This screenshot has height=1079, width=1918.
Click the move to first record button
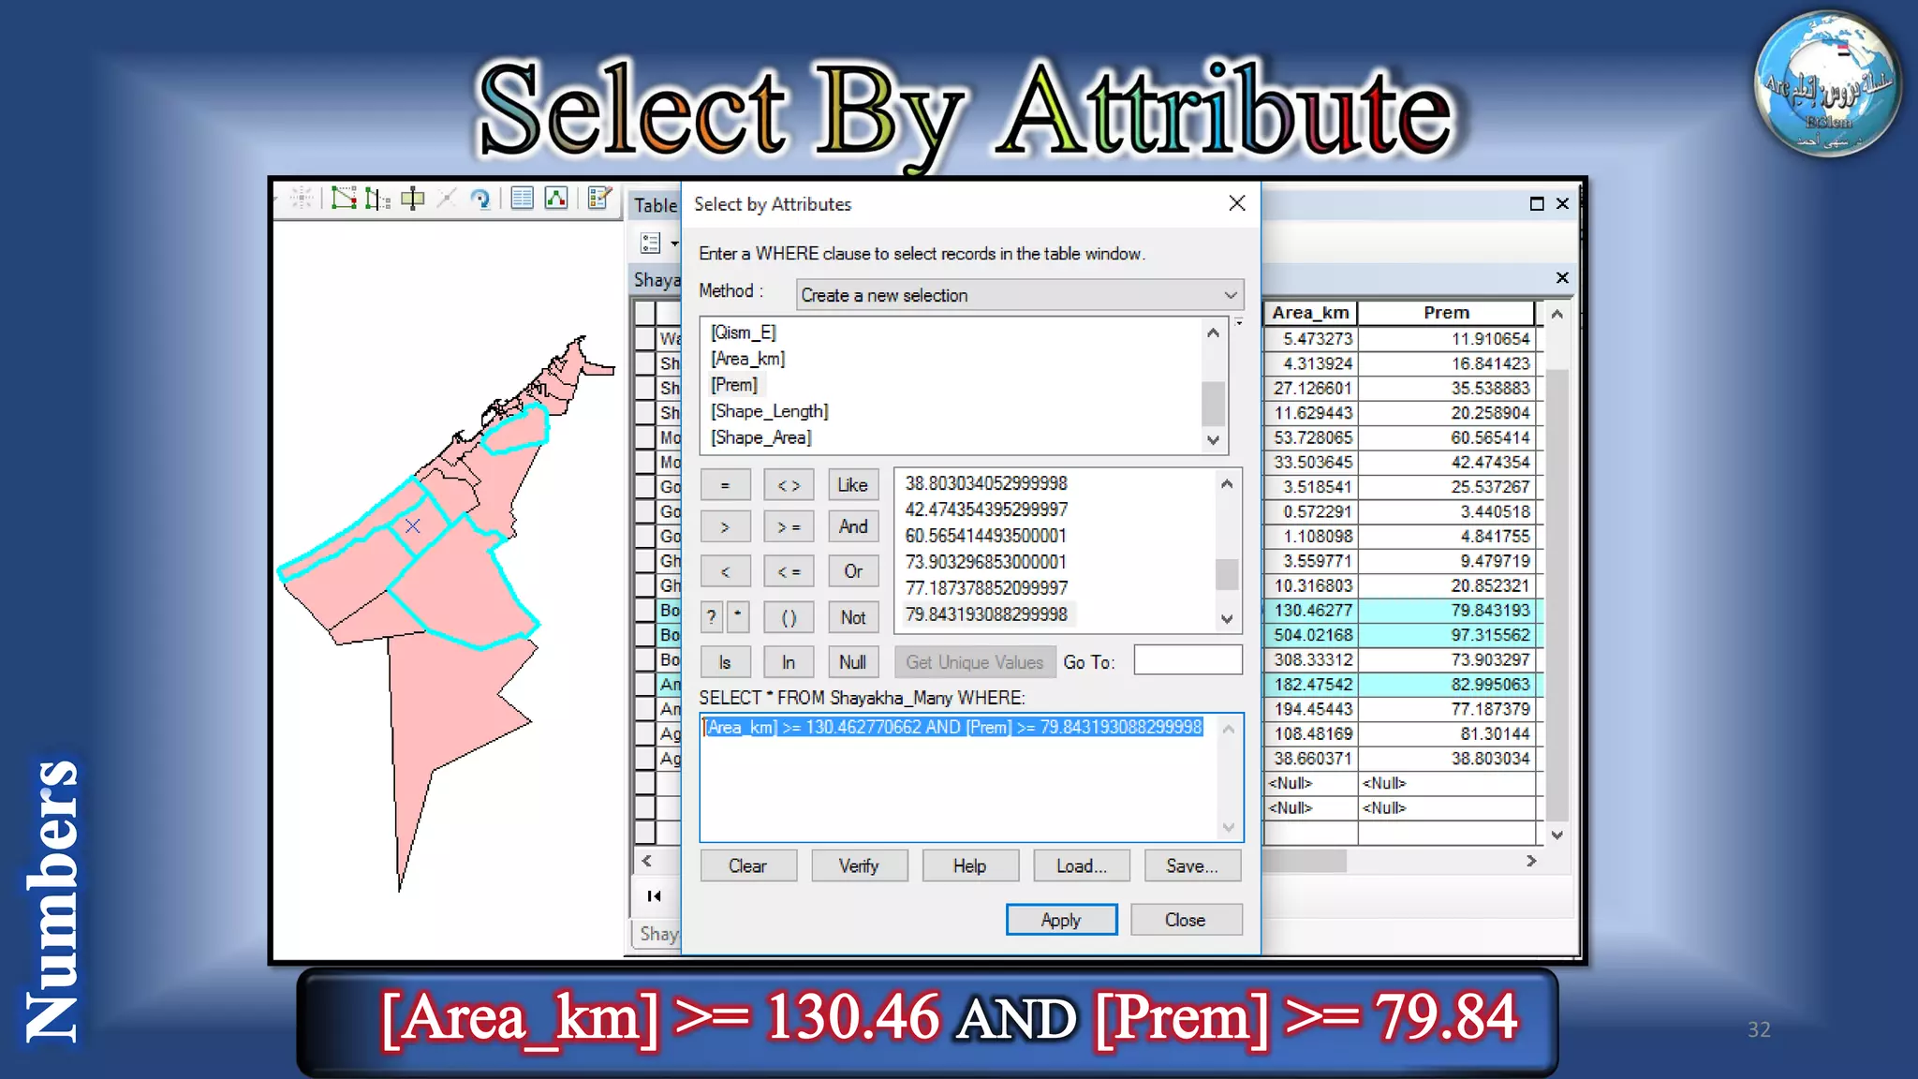click(654, 896)
